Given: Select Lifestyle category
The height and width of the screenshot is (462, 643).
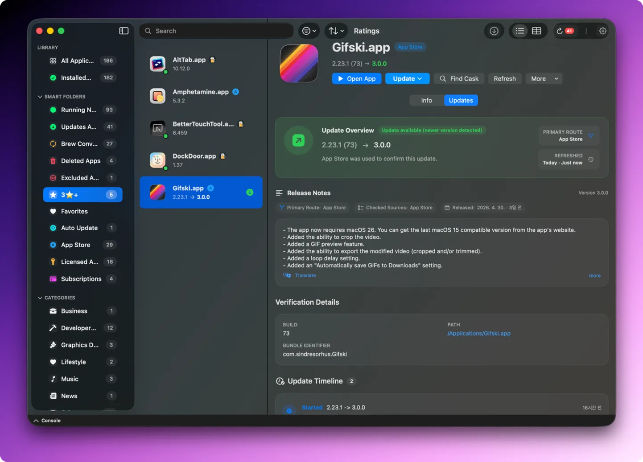Looking at the screenshot, I should [82, 362].
